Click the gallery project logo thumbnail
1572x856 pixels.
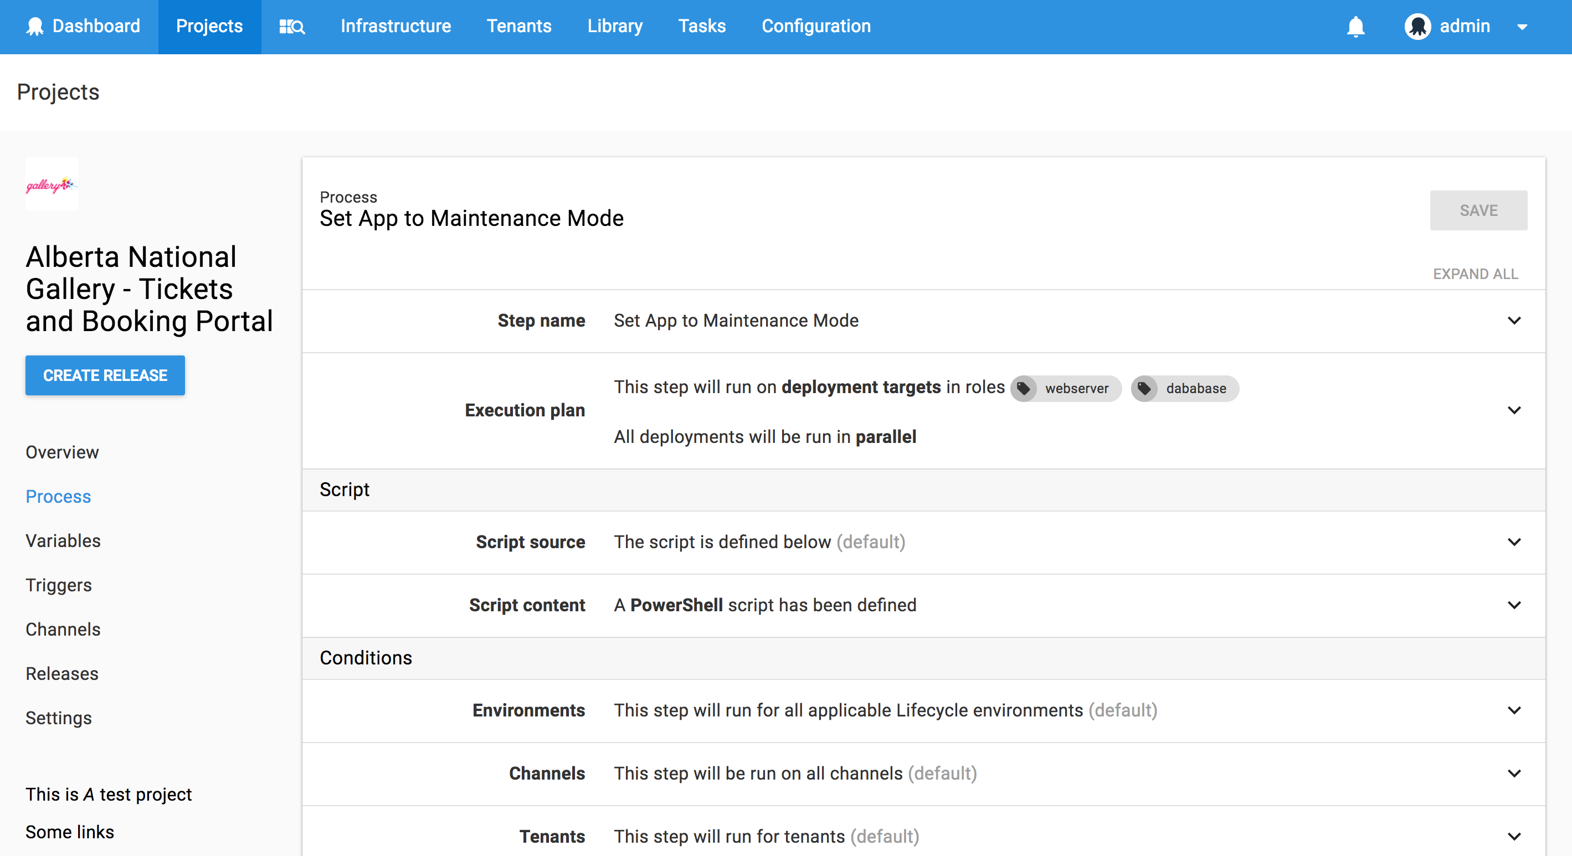coord(52,184)
